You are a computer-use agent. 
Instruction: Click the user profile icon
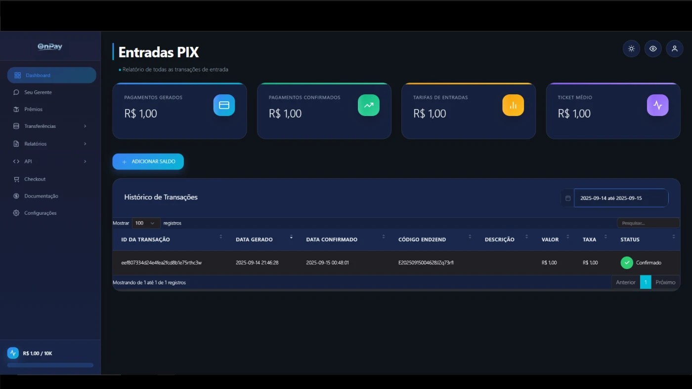(674, 48)
